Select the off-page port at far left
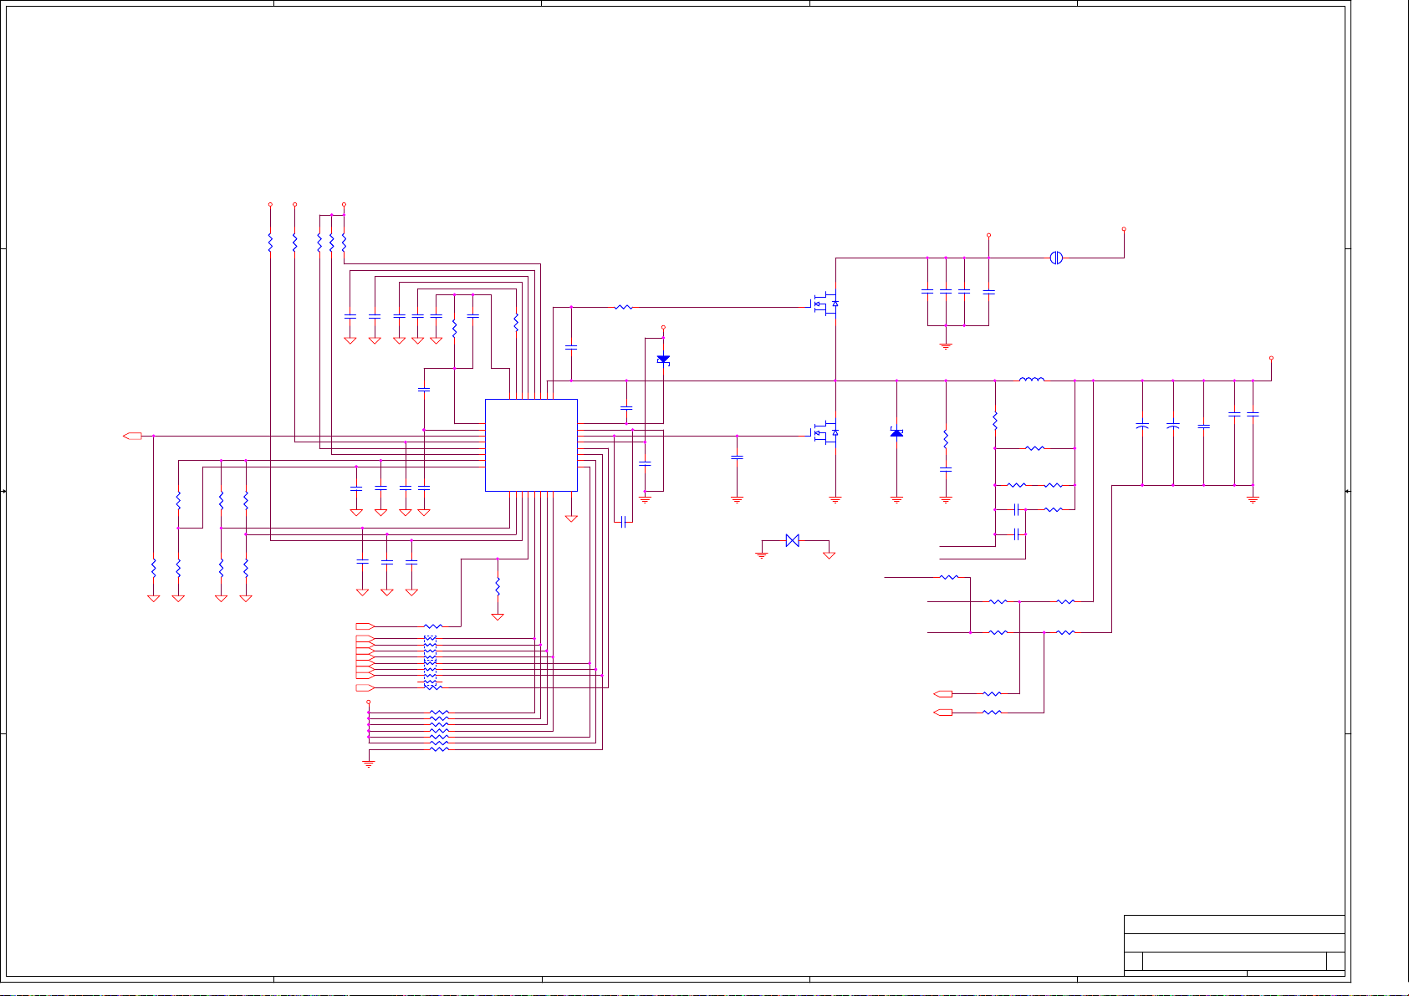The image size is (1409, 996). click(132, 436)
